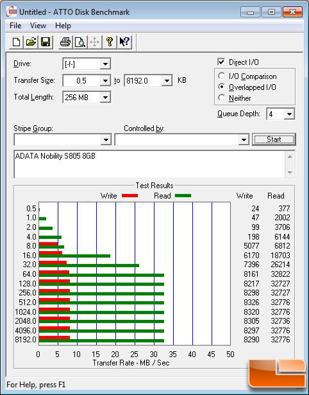This screenshot has height=395, width=309.
Task: Click the 8192.0 row label in the chart
Action: (26, 340)
